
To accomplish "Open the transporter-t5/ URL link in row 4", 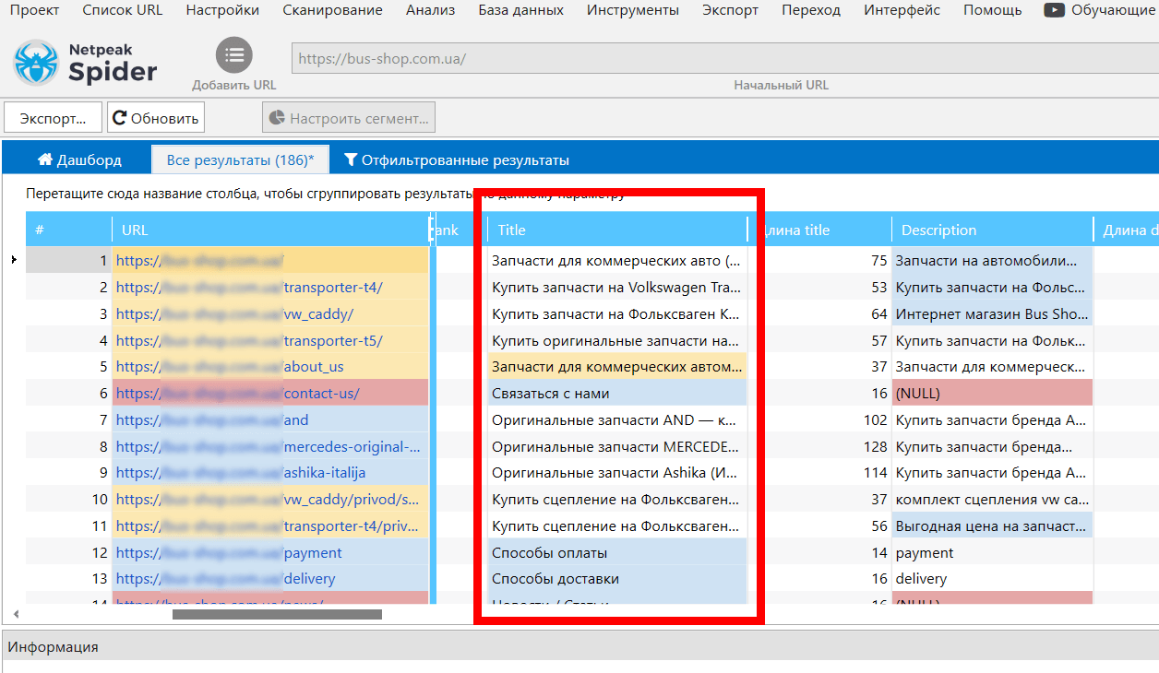I will (249, 340).
